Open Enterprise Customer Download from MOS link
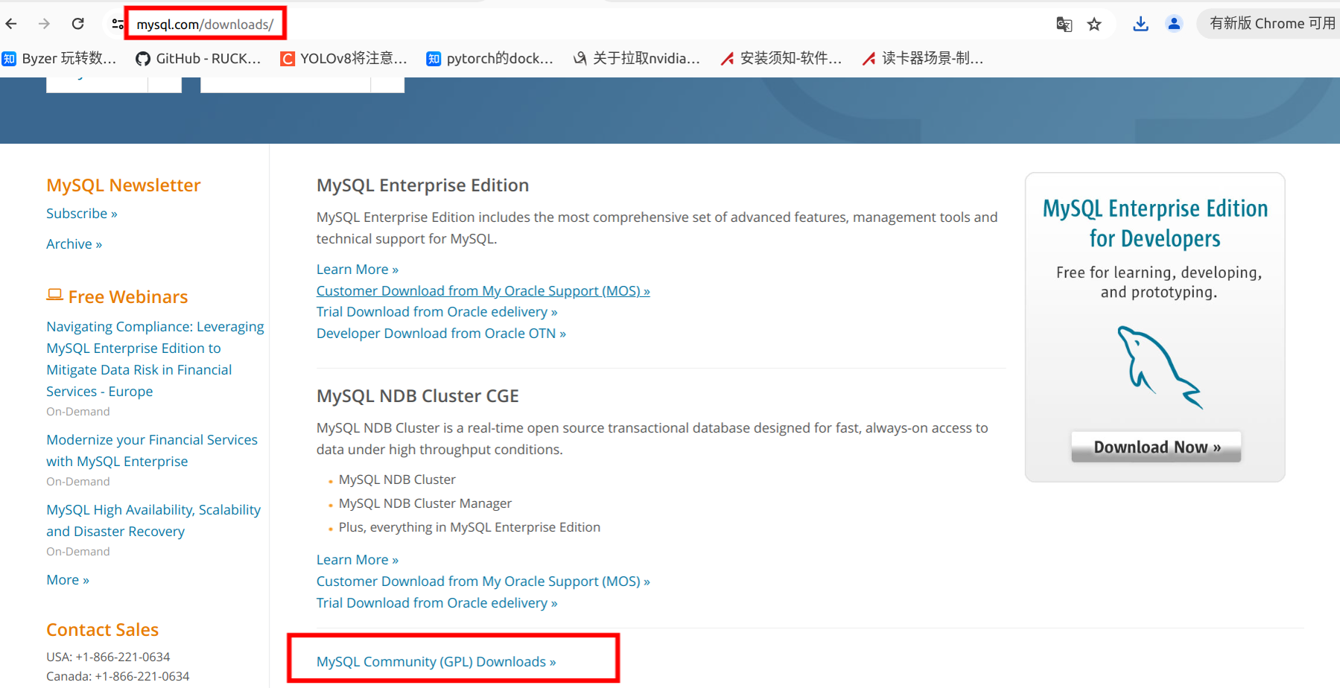 (483, 291)
